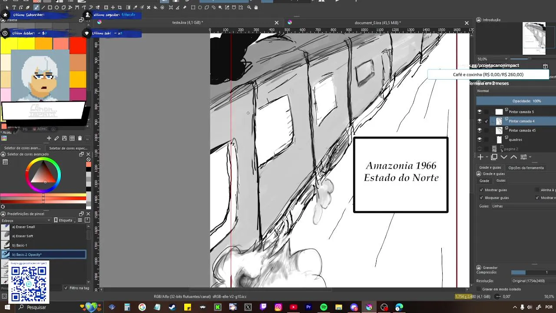Toggle the Bloquear guias checkbox
556x313 pixels.
tap(481, 198)
